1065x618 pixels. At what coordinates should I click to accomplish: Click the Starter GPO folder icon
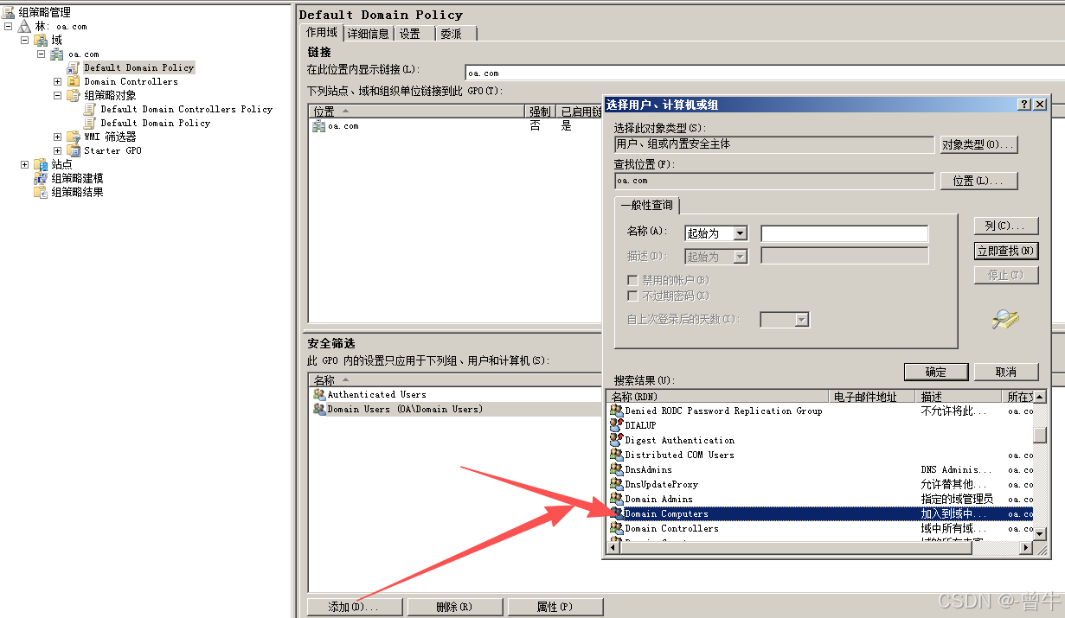click(x=74, y=150)
